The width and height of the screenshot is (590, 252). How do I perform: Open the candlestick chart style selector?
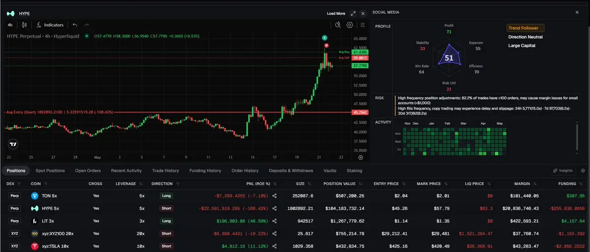click(25, 25)
